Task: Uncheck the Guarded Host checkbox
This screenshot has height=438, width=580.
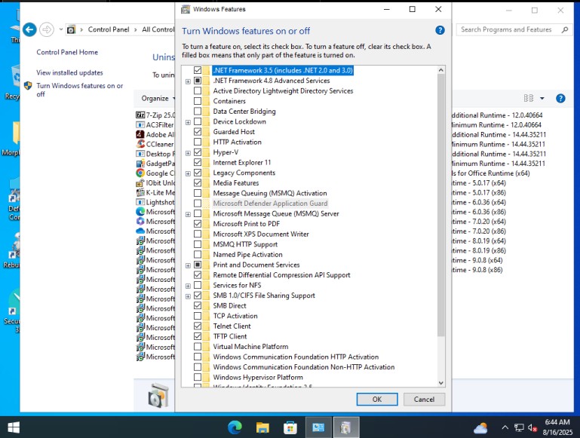Action: coord(198,132)
